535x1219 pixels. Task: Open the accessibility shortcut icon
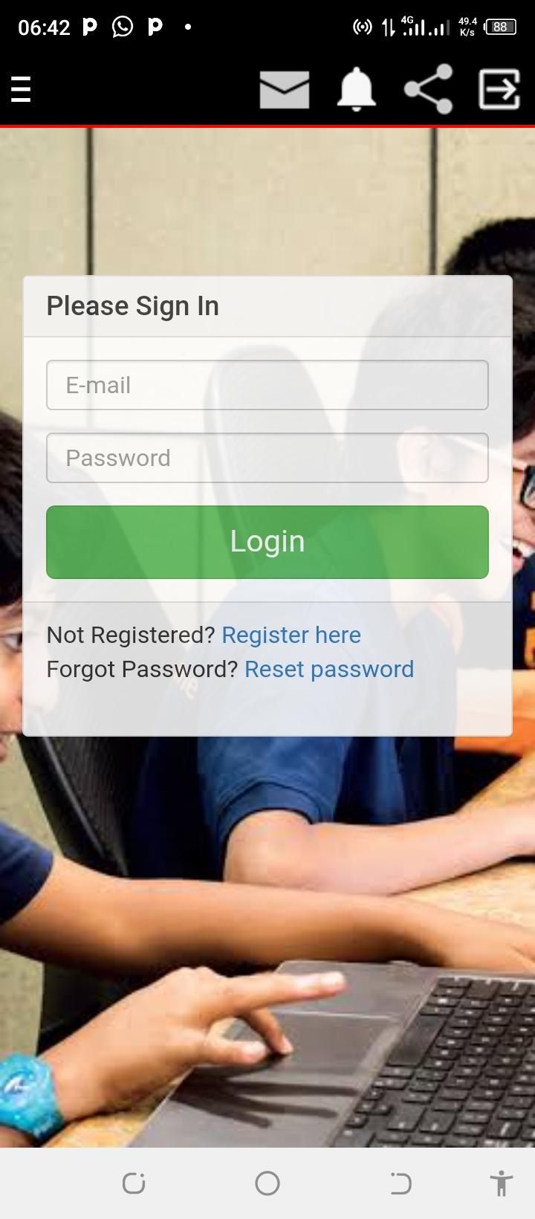(502, 1183)
